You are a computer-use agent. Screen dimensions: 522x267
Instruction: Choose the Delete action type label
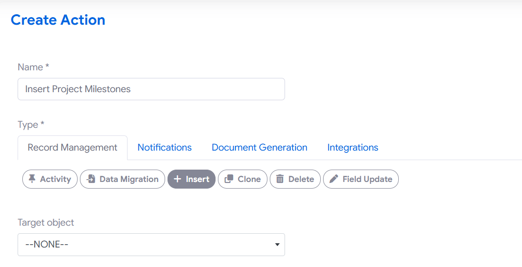click(301, 179)
